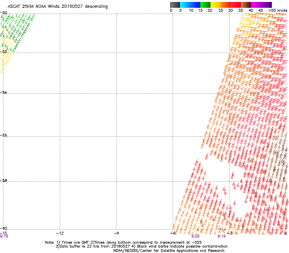The height and width of the screenshot is (253, 289).
Task: Click the gray 0-5 knots legend swatch
Action: (175, 5)
